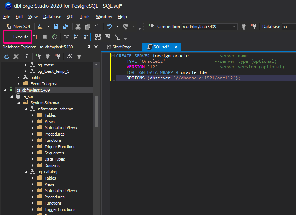Open the Help menu
296x215 pixels.
pyautogui.click(x=122, y=17)
